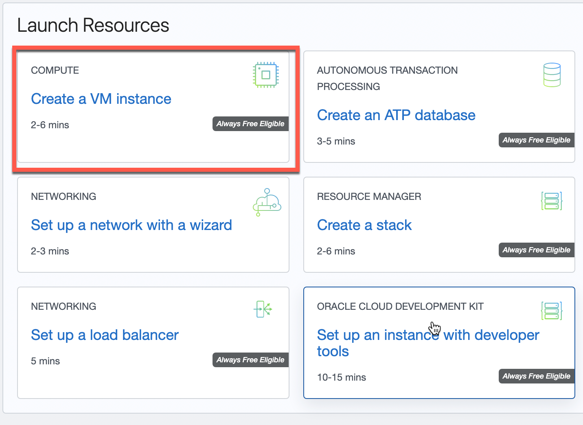Select the Autonomous Transaction Processing database icon
The image size is (583, 425).
pos(552,74)
